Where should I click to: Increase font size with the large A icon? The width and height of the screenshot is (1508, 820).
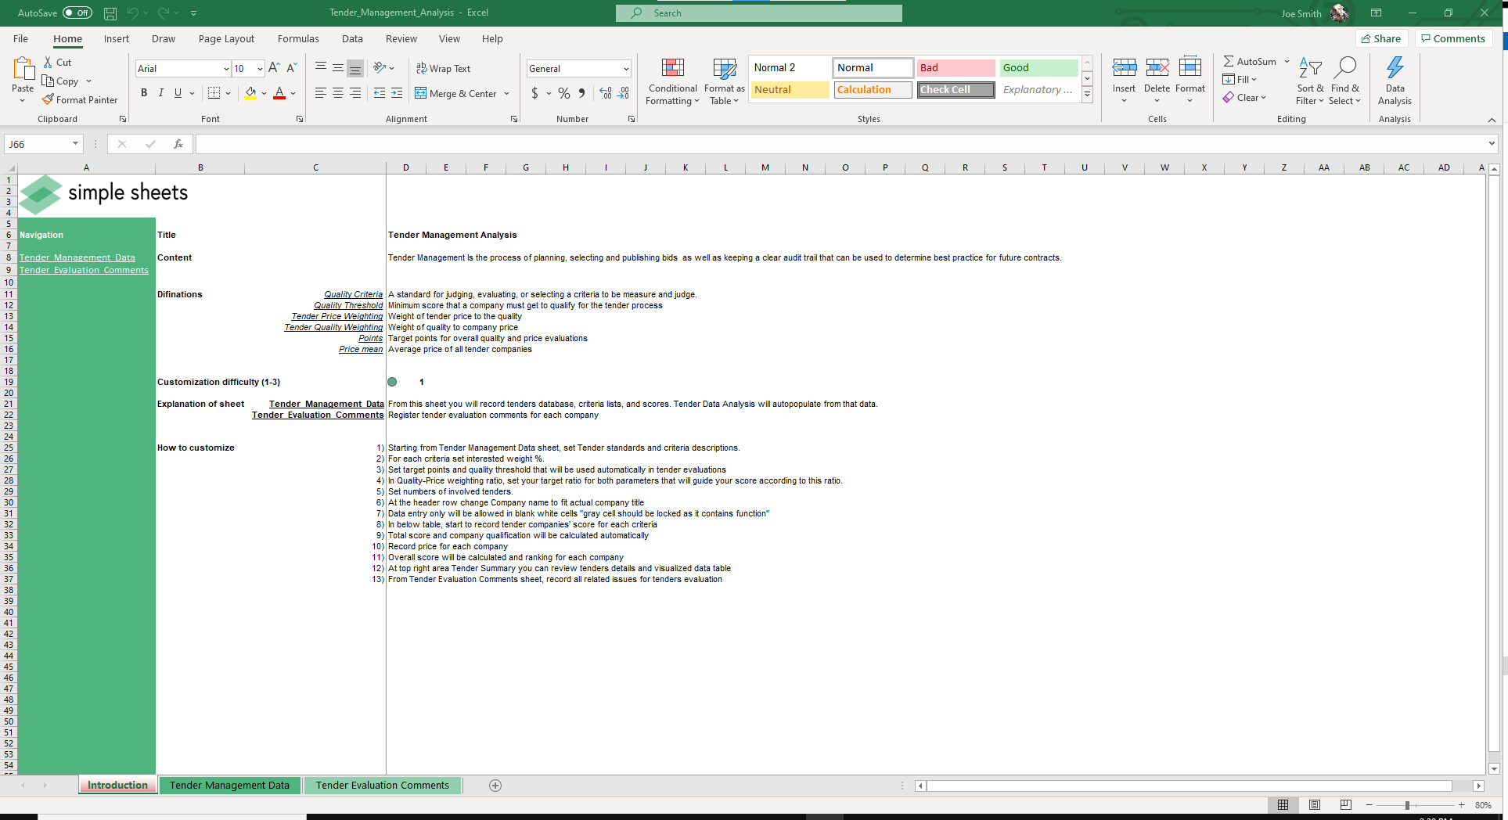274,68
